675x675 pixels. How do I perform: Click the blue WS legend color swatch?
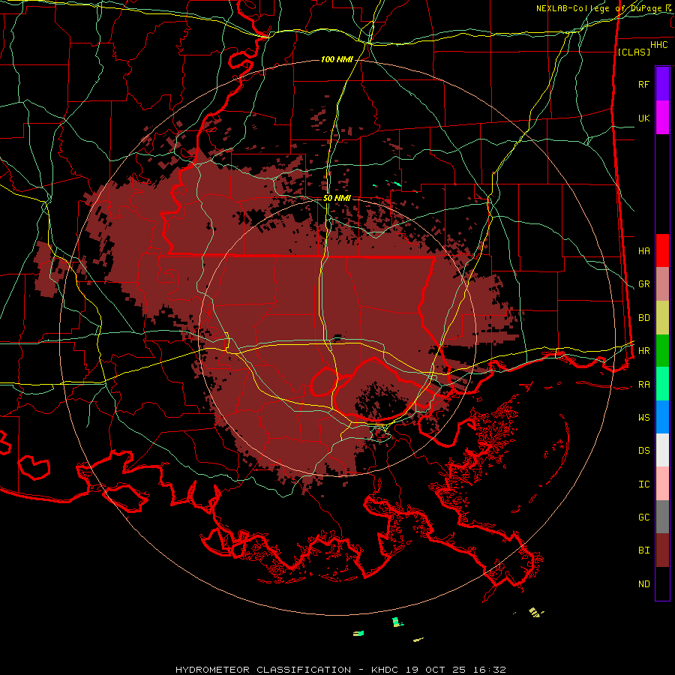tap(662, 417)
